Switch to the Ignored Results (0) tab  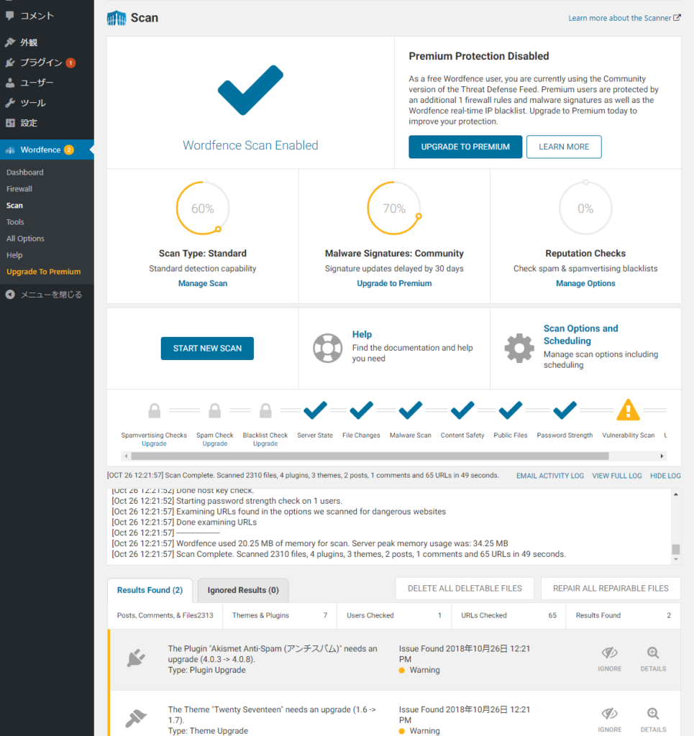tap(243, 590)
